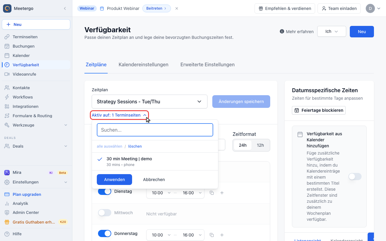Click the plus icon to add Dienstag slot
The width and height of the screenshot is (386, 241).
pos(222,193)
